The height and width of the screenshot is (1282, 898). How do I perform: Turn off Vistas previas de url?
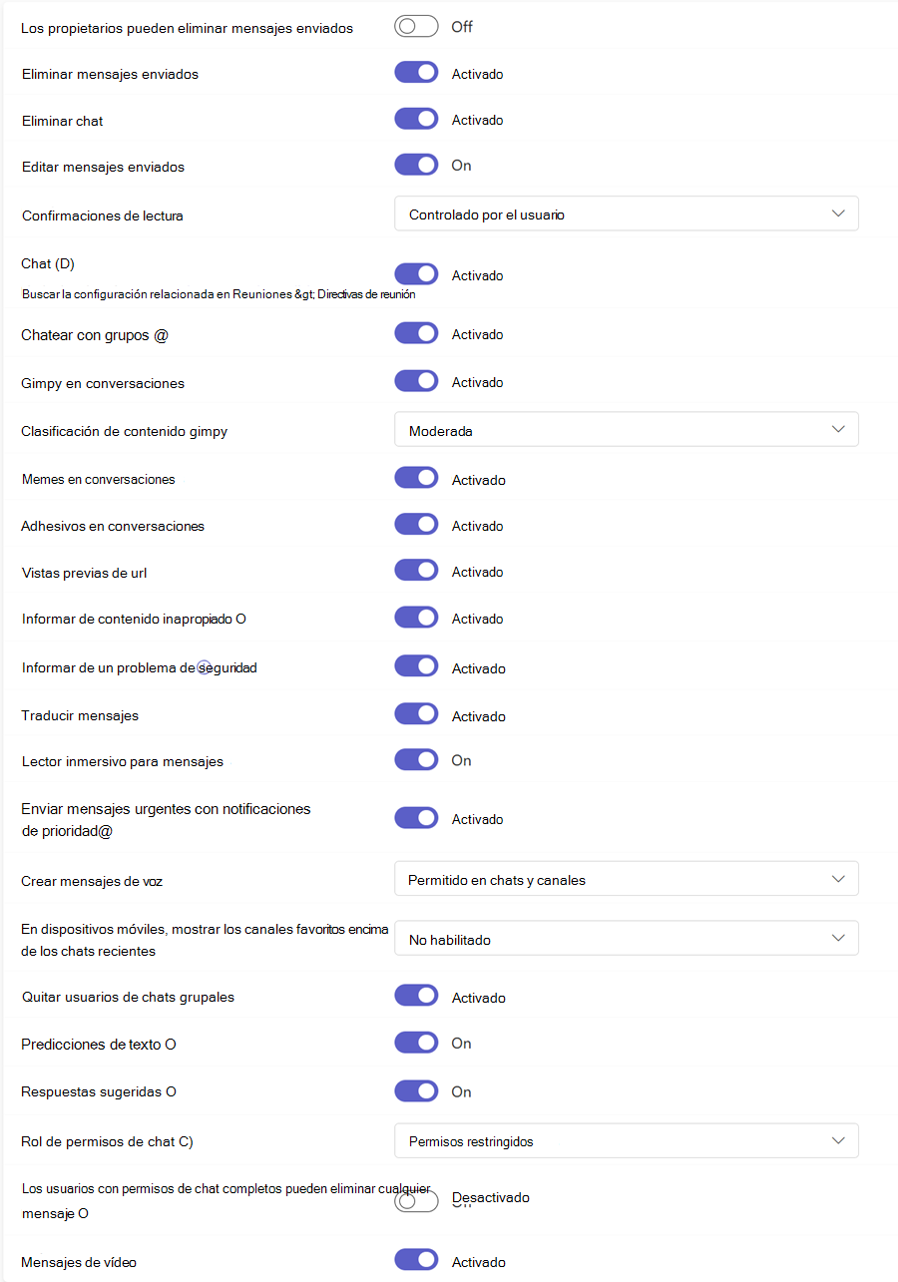416,572
